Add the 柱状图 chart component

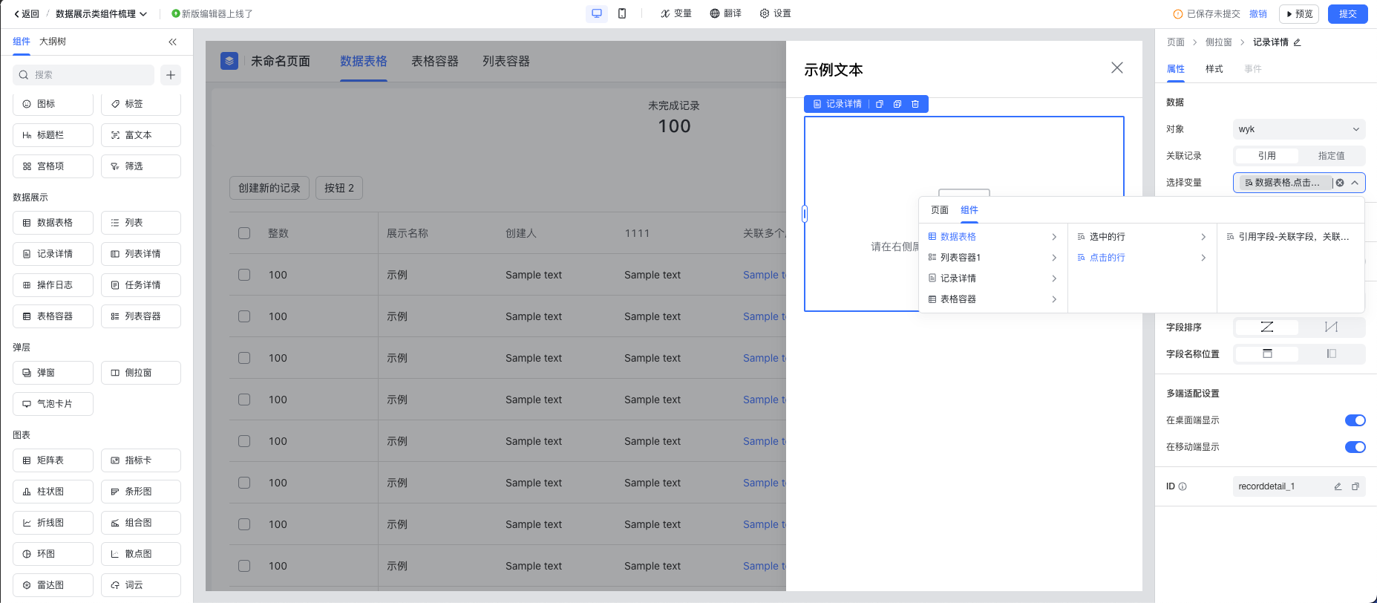pos(53,492)
